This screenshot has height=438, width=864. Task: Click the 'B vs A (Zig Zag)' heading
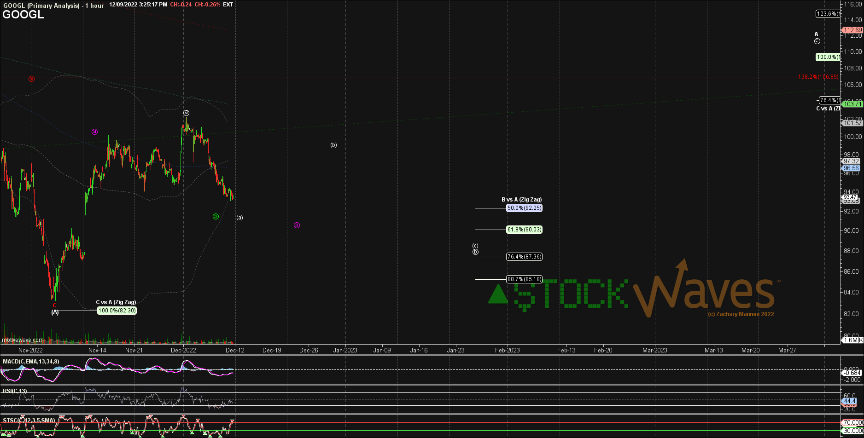coord(521,200)
